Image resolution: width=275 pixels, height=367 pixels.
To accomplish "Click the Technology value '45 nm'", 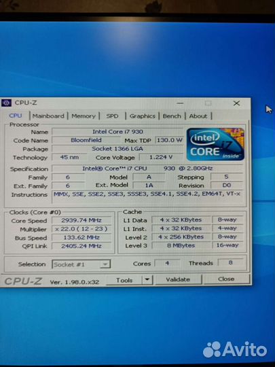I will click(x=69, y=157).
